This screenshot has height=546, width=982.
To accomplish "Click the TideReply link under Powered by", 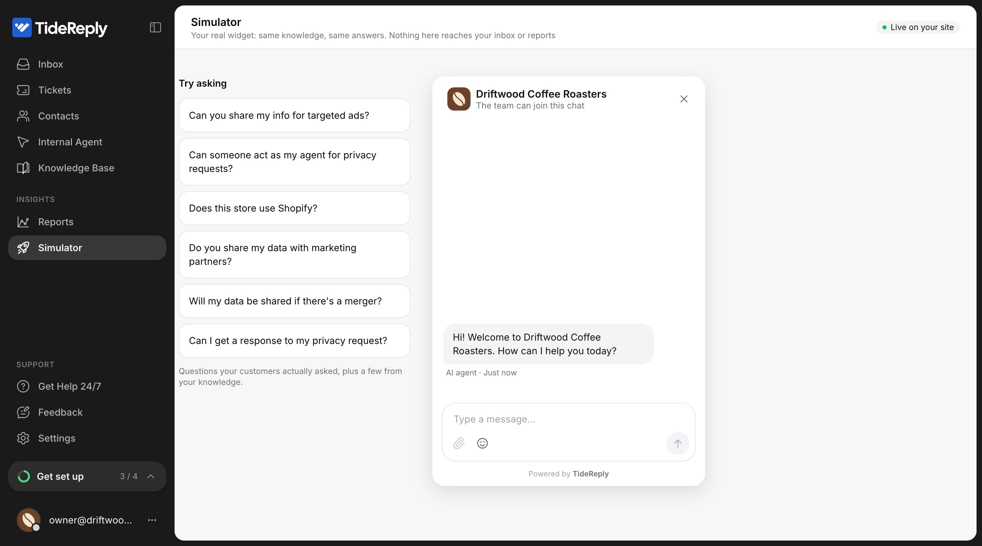I will tap(591, 474).
